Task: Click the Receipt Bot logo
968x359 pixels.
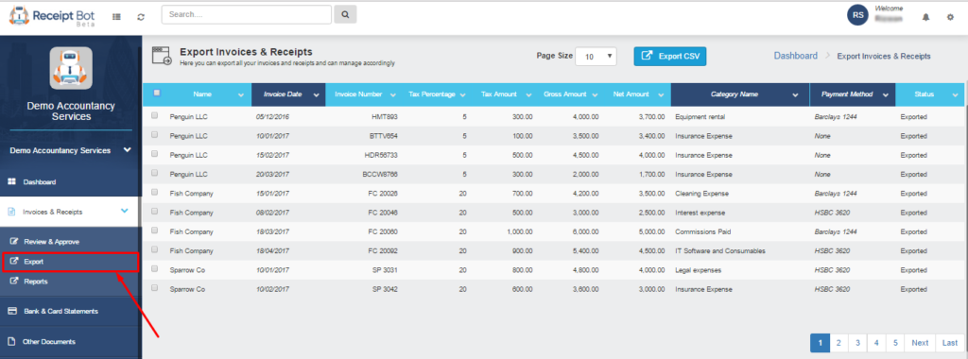Action: point(52,16)
